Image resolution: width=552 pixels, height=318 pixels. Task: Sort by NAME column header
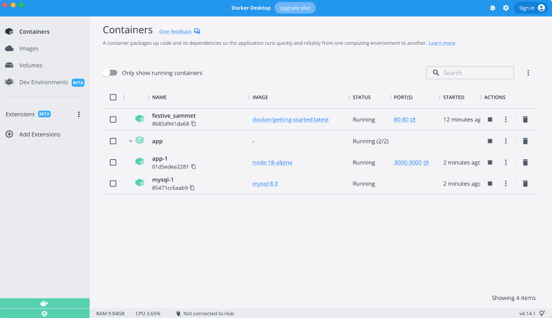pyautogui.click(x=160, y=97)
